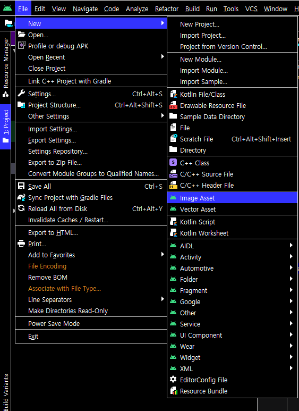Click the Profile or debug APK icon
Image resolution: width=299 pixels, height=411 pixels.
pyautogui.click(x=21, y=45)
